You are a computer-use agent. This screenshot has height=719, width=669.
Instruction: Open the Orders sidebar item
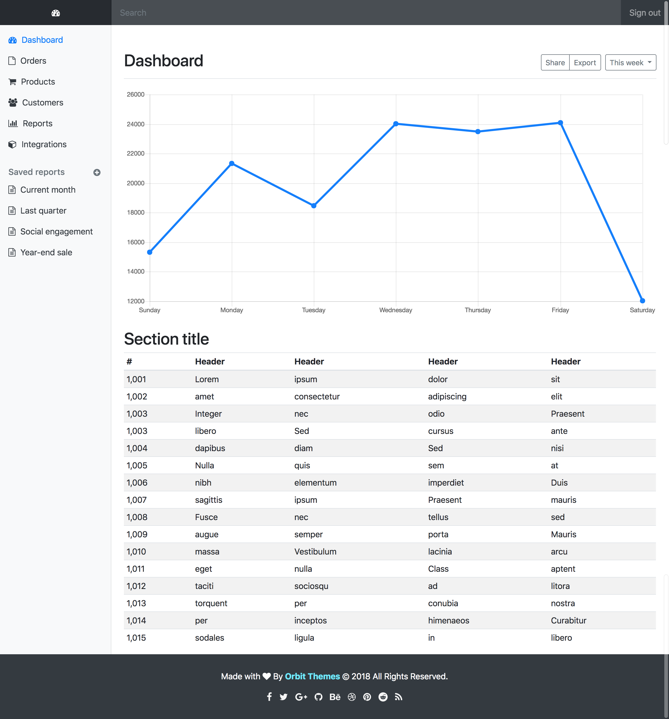click(33, 61)
